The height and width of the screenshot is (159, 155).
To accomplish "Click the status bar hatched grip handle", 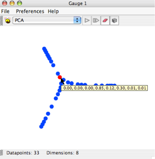I will (2, 153).
